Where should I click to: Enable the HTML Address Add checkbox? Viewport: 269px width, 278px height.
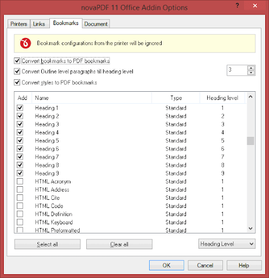(20, 189)
